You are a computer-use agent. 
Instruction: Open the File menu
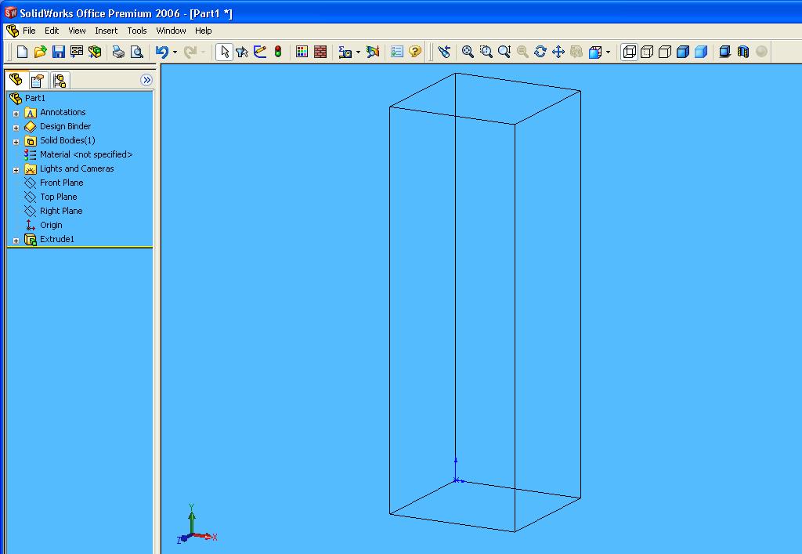point(29,31)
